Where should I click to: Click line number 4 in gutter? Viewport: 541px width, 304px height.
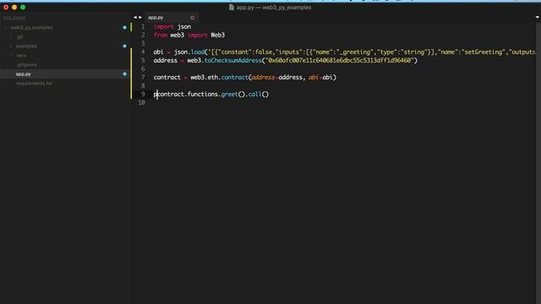click(x=143, y=52)
